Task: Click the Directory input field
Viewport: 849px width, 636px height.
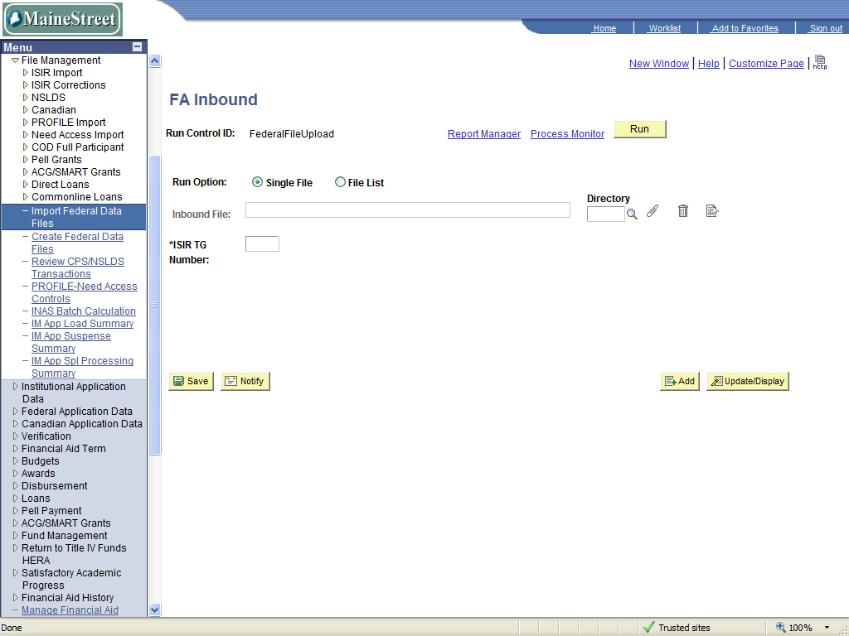Action: point(606,214)
